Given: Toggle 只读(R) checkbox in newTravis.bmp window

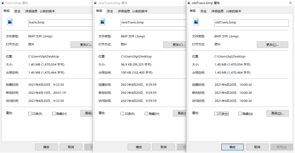Looking at the screenshot, I should [122, 113].
